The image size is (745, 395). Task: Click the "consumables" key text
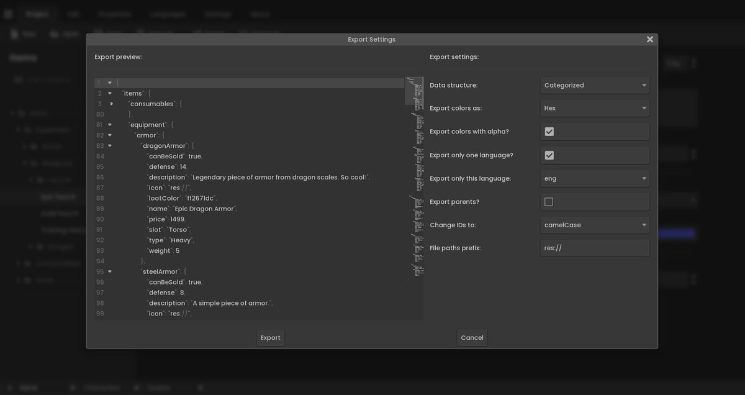(x=152, y=104)
